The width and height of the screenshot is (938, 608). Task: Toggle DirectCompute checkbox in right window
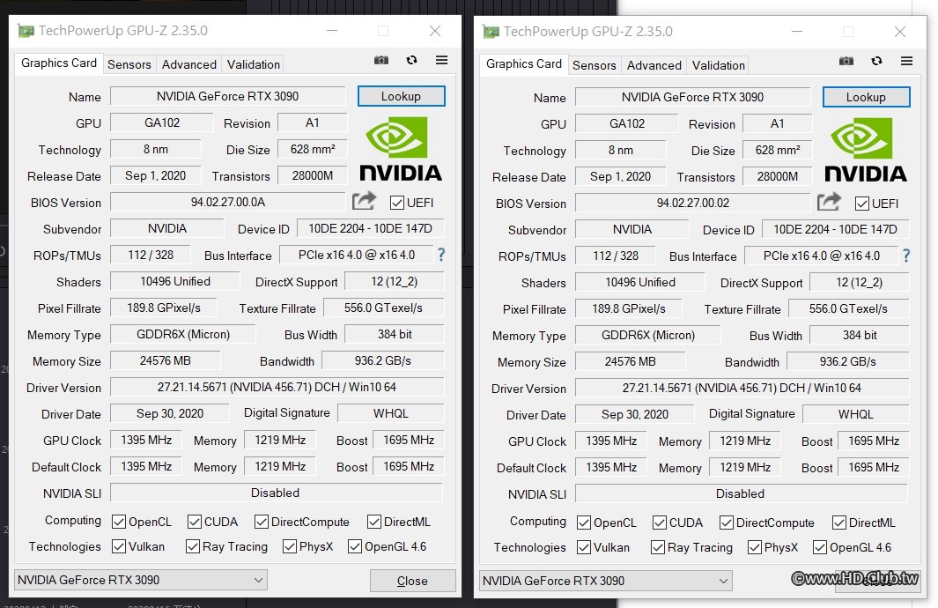pyautogui.click(x=727, y=523)
